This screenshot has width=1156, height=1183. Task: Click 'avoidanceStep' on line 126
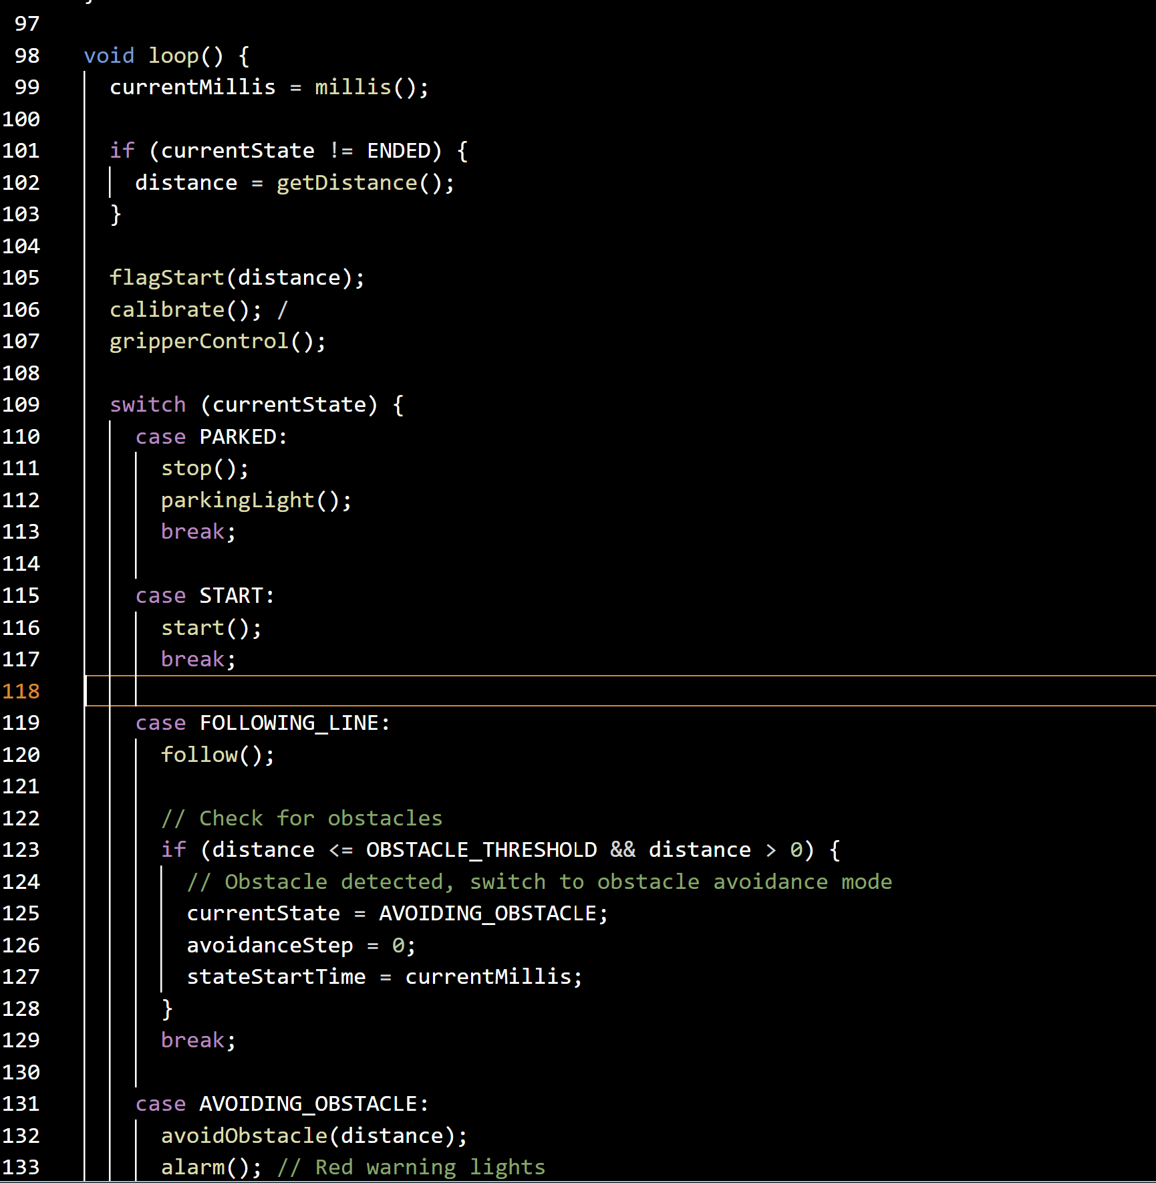coord(270,945)
